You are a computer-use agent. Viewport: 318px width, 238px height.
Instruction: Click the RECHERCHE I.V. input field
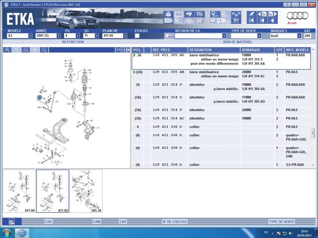(x=198, y=36)
